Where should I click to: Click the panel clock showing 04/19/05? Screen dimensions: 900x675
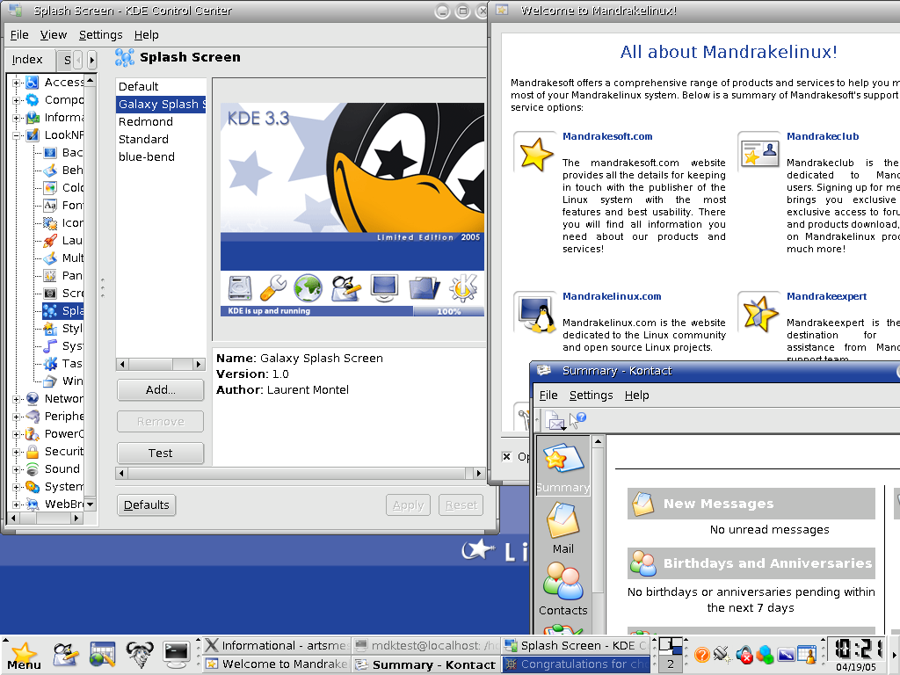[x=856, y=654]
